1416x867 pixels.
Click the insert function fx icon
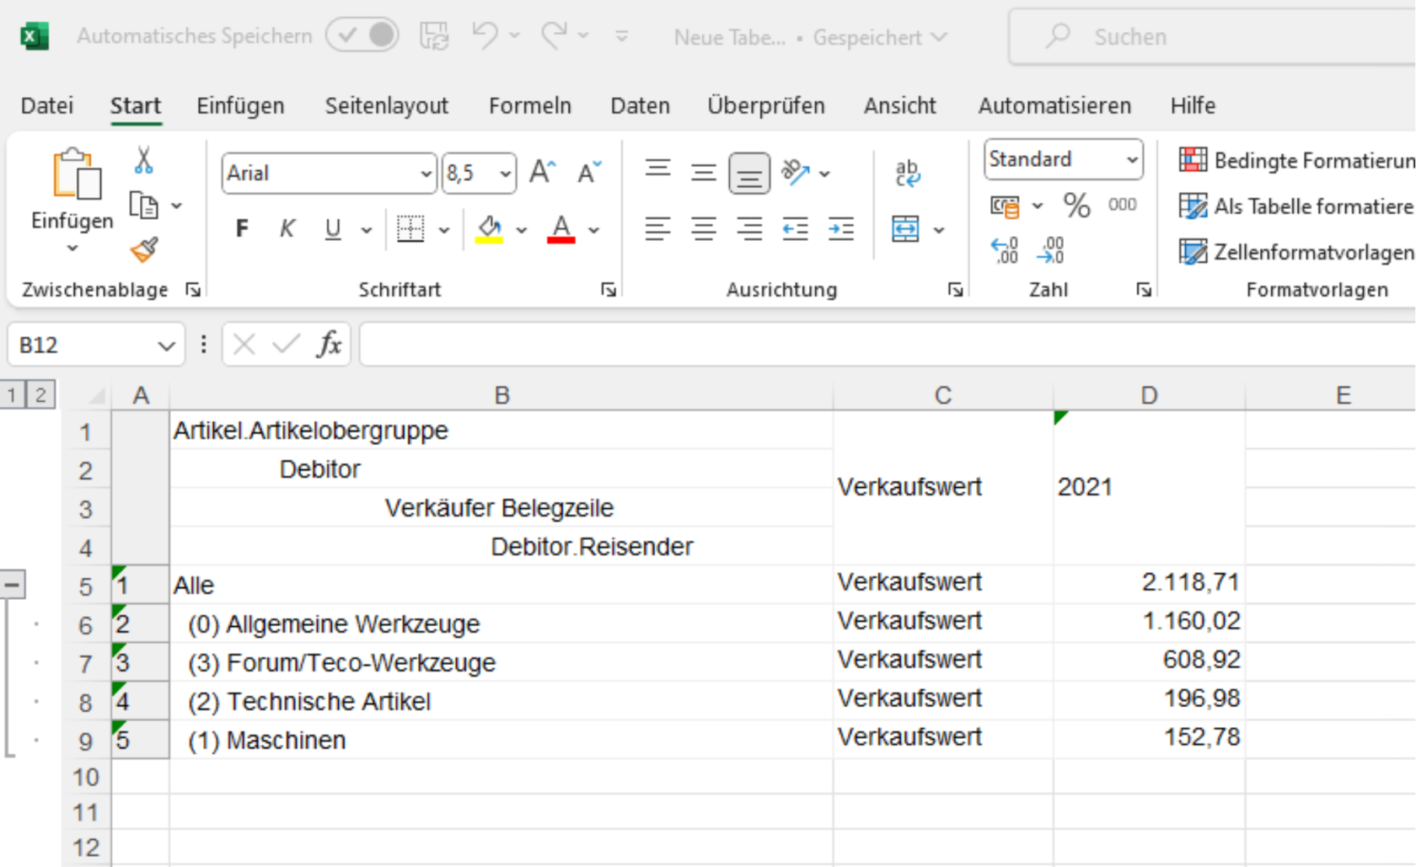[x=329, y=345]
